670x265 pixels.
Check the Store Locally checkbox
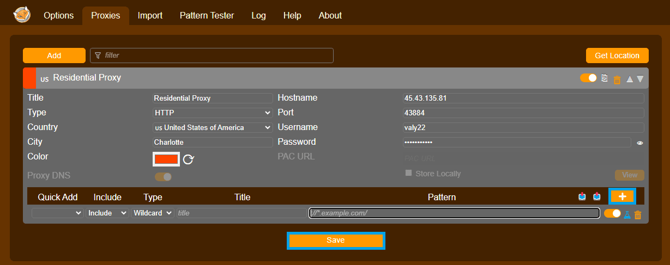coord(408,173)
